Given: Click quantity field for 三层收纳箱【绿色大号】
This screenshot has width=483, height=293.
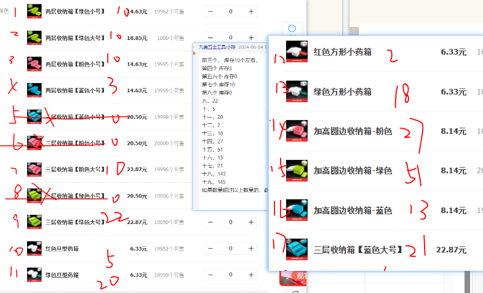Looking at the screenshot, I should click(231, 222).
